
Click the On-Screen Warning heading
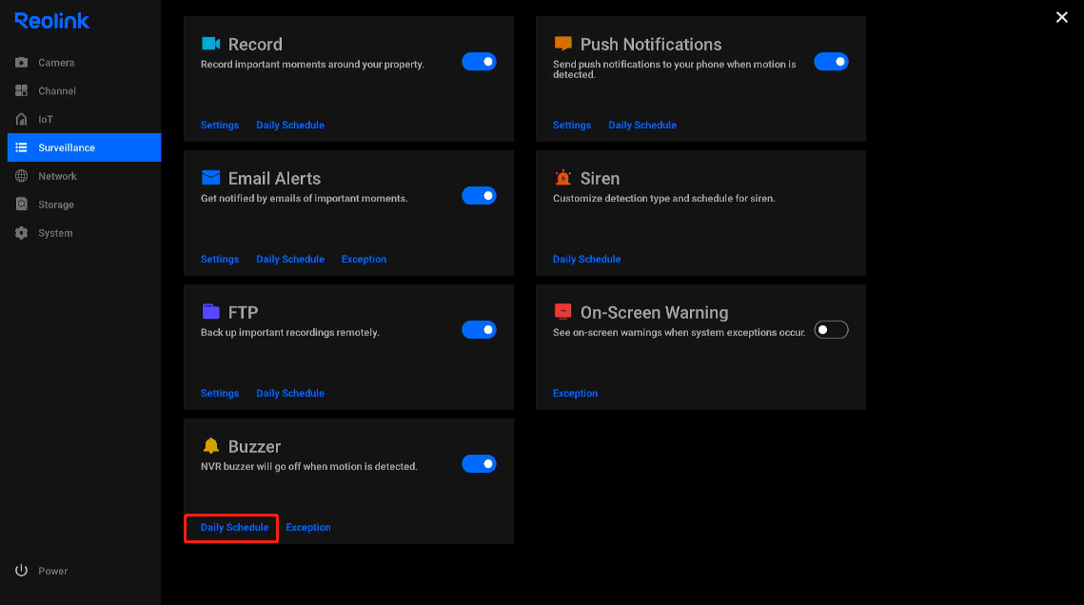tap(654, 312)
